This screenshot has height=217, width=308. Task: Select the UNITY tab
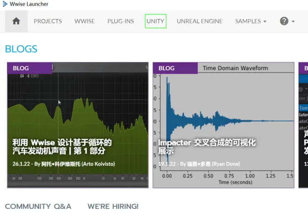155,21
